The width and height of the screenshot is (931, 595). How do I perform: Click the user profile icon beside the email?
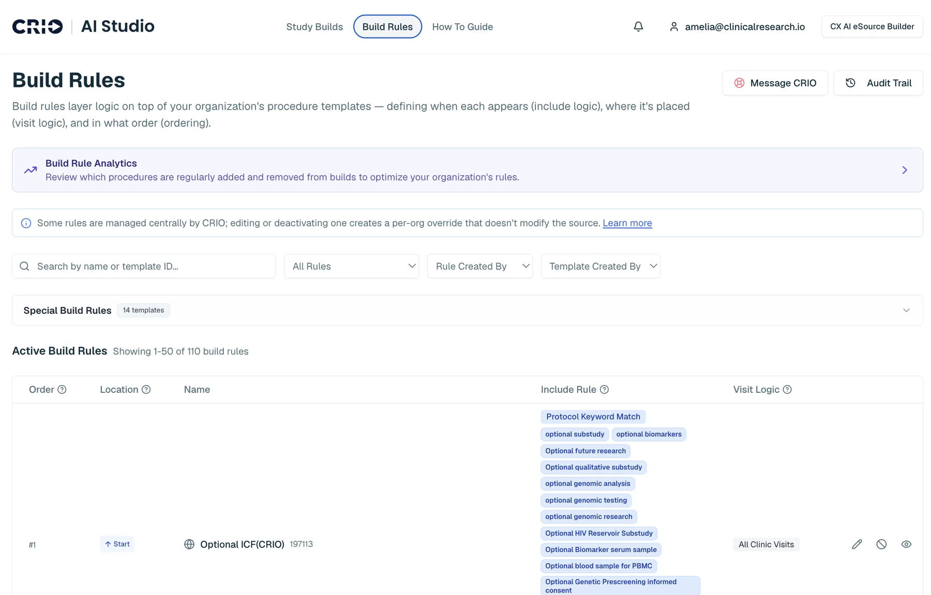point(673,26)
